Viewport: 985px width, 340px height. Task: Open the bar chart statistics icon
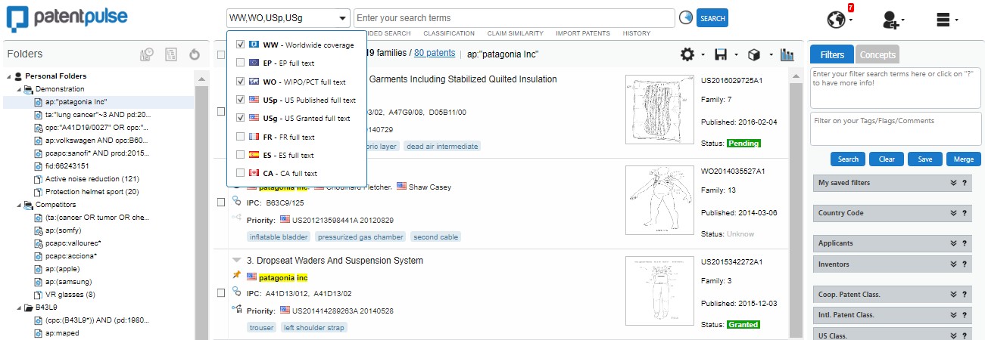coord(787,54)
